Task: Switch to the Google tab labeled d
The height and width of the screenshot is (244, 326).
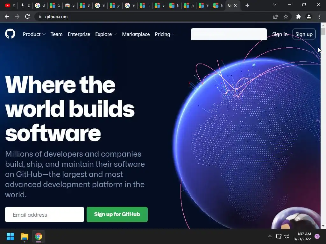Action: pyautogui.click(x=40, y=5)
